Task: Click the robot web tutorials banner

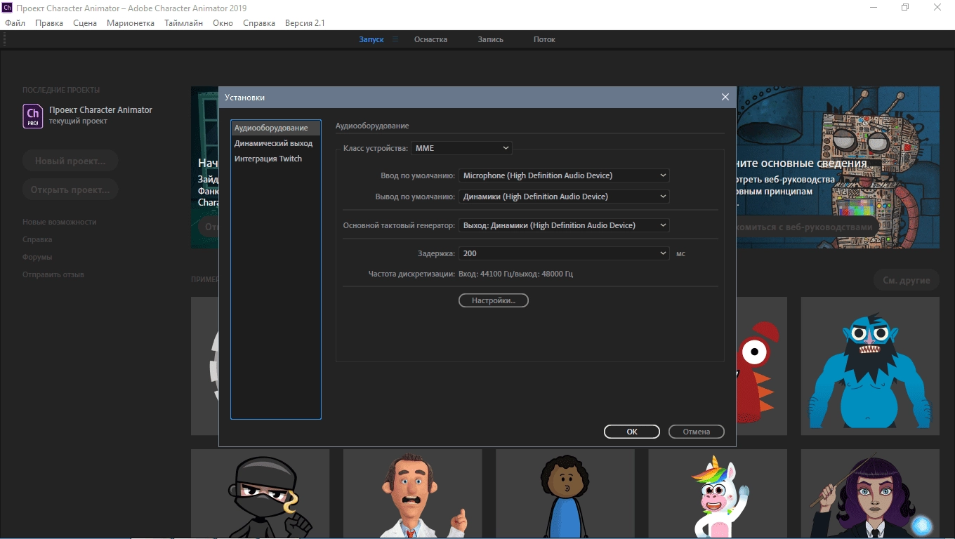Action: [x=838, y=167]
